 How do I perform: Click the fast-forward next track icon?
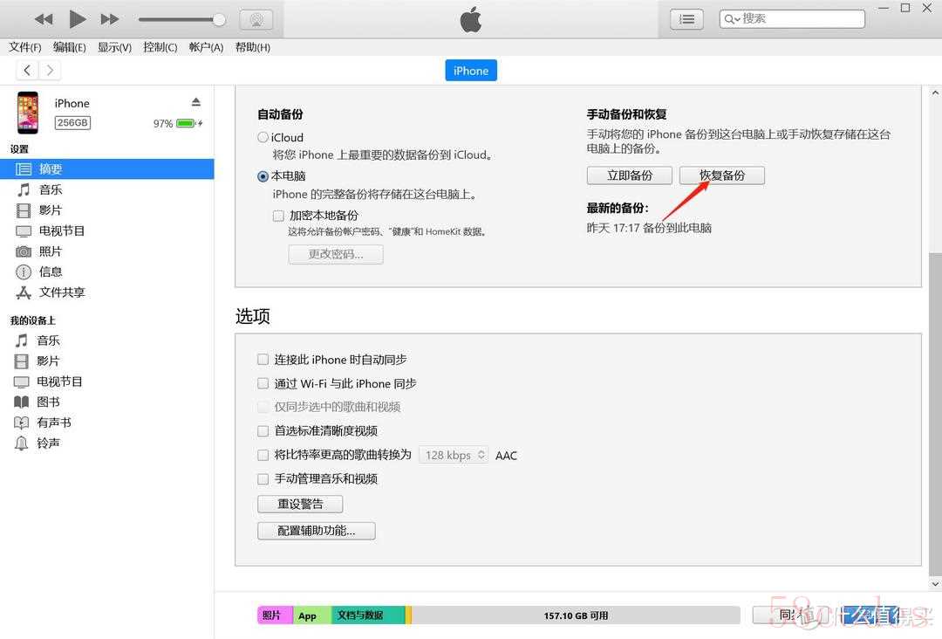tap(109, 19)
